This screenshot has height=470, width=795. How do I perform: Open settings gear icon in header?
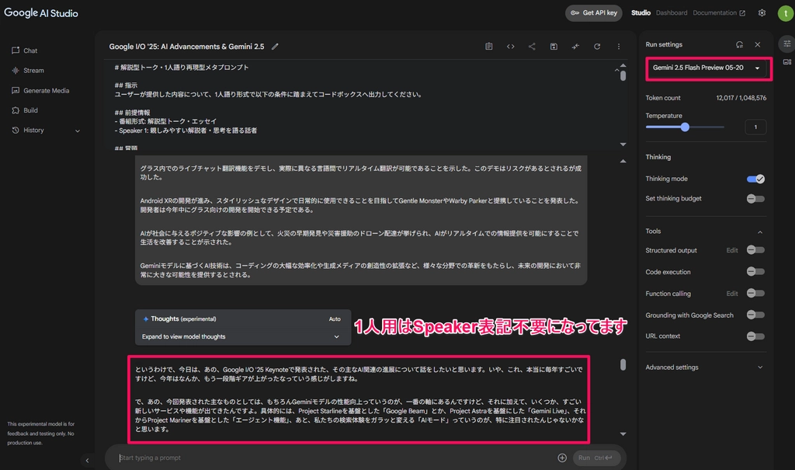coord(762,13)
